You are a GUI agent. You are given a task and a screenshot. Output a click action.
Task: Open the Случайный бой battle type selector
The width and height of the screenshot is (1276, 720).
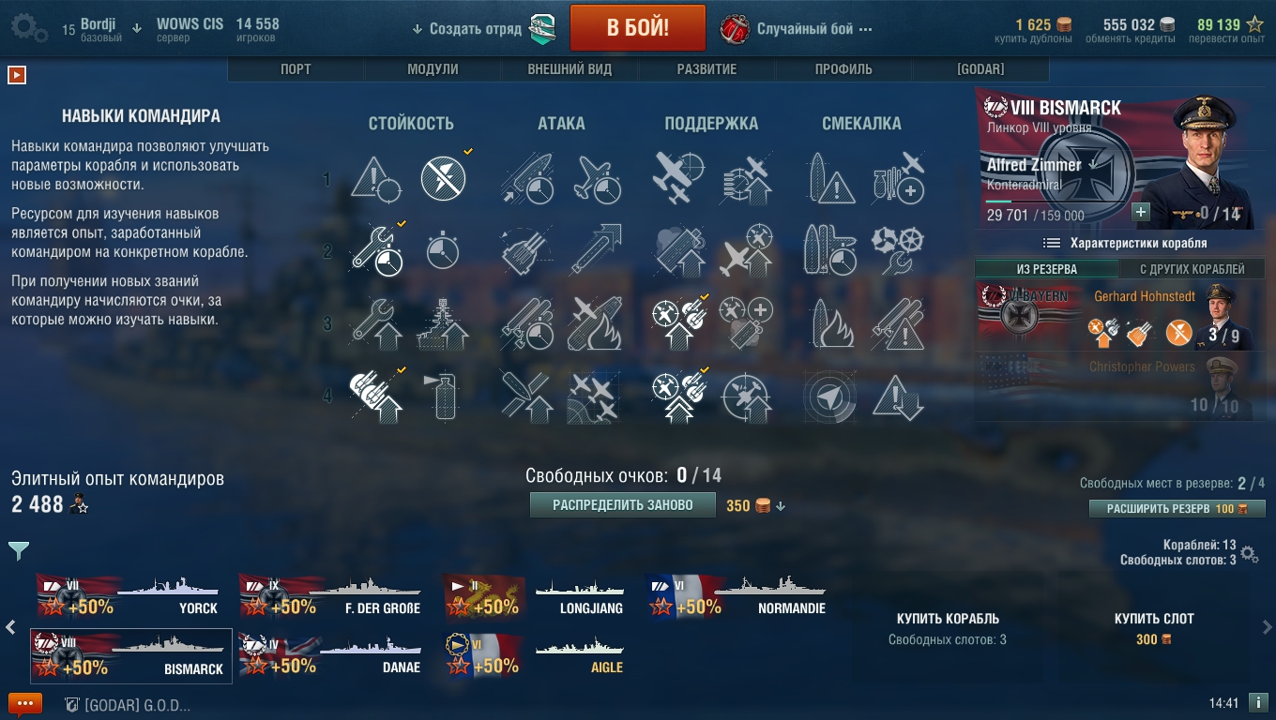click(x=796, y=29)
